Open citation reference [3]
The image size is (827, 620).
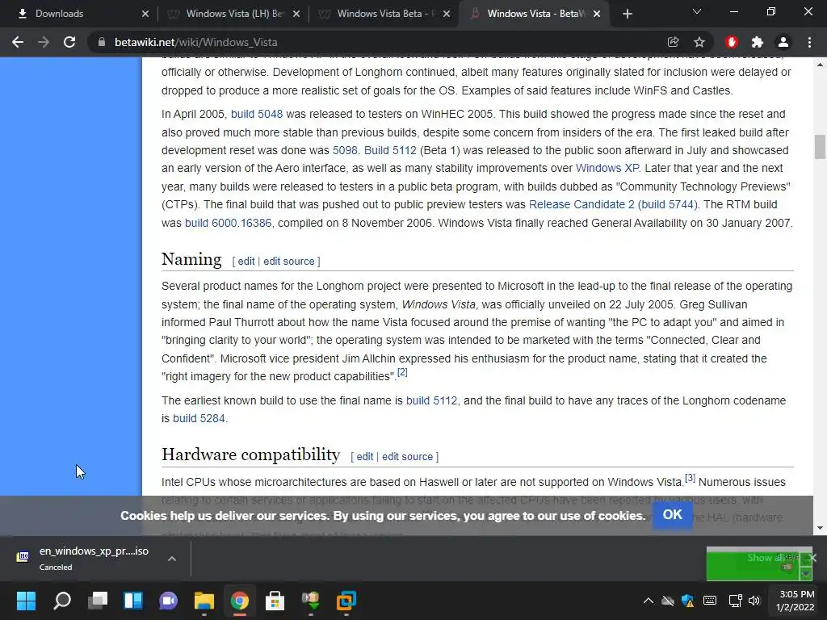pyautogui.click(x=690, y=478)
